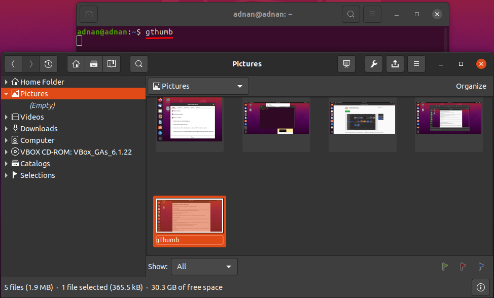This screenshot has height=298, width=494.
Task: Open gThumb hamburger main menu
Action: coord(416,64)
